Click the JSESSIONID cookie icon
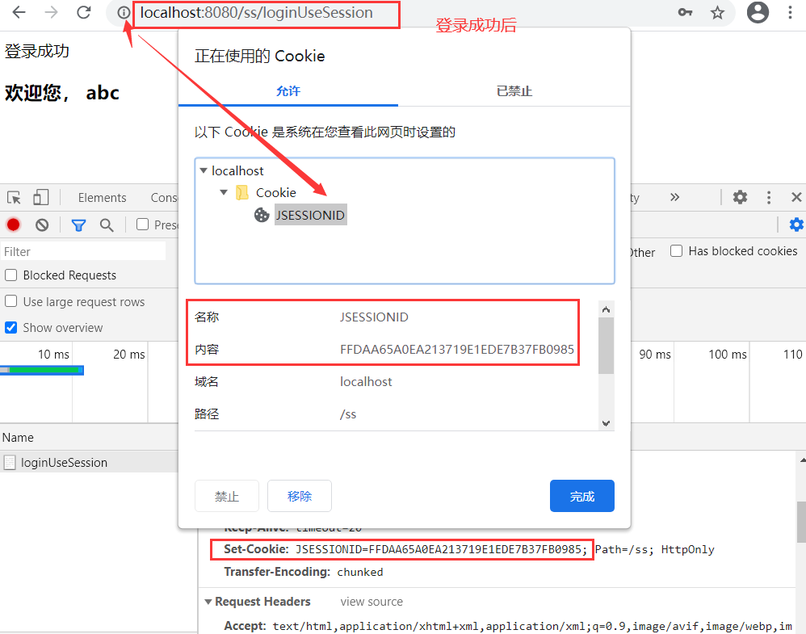Image resolution: width=806 pixels, height=634 pixels. [x=262, y=214]
